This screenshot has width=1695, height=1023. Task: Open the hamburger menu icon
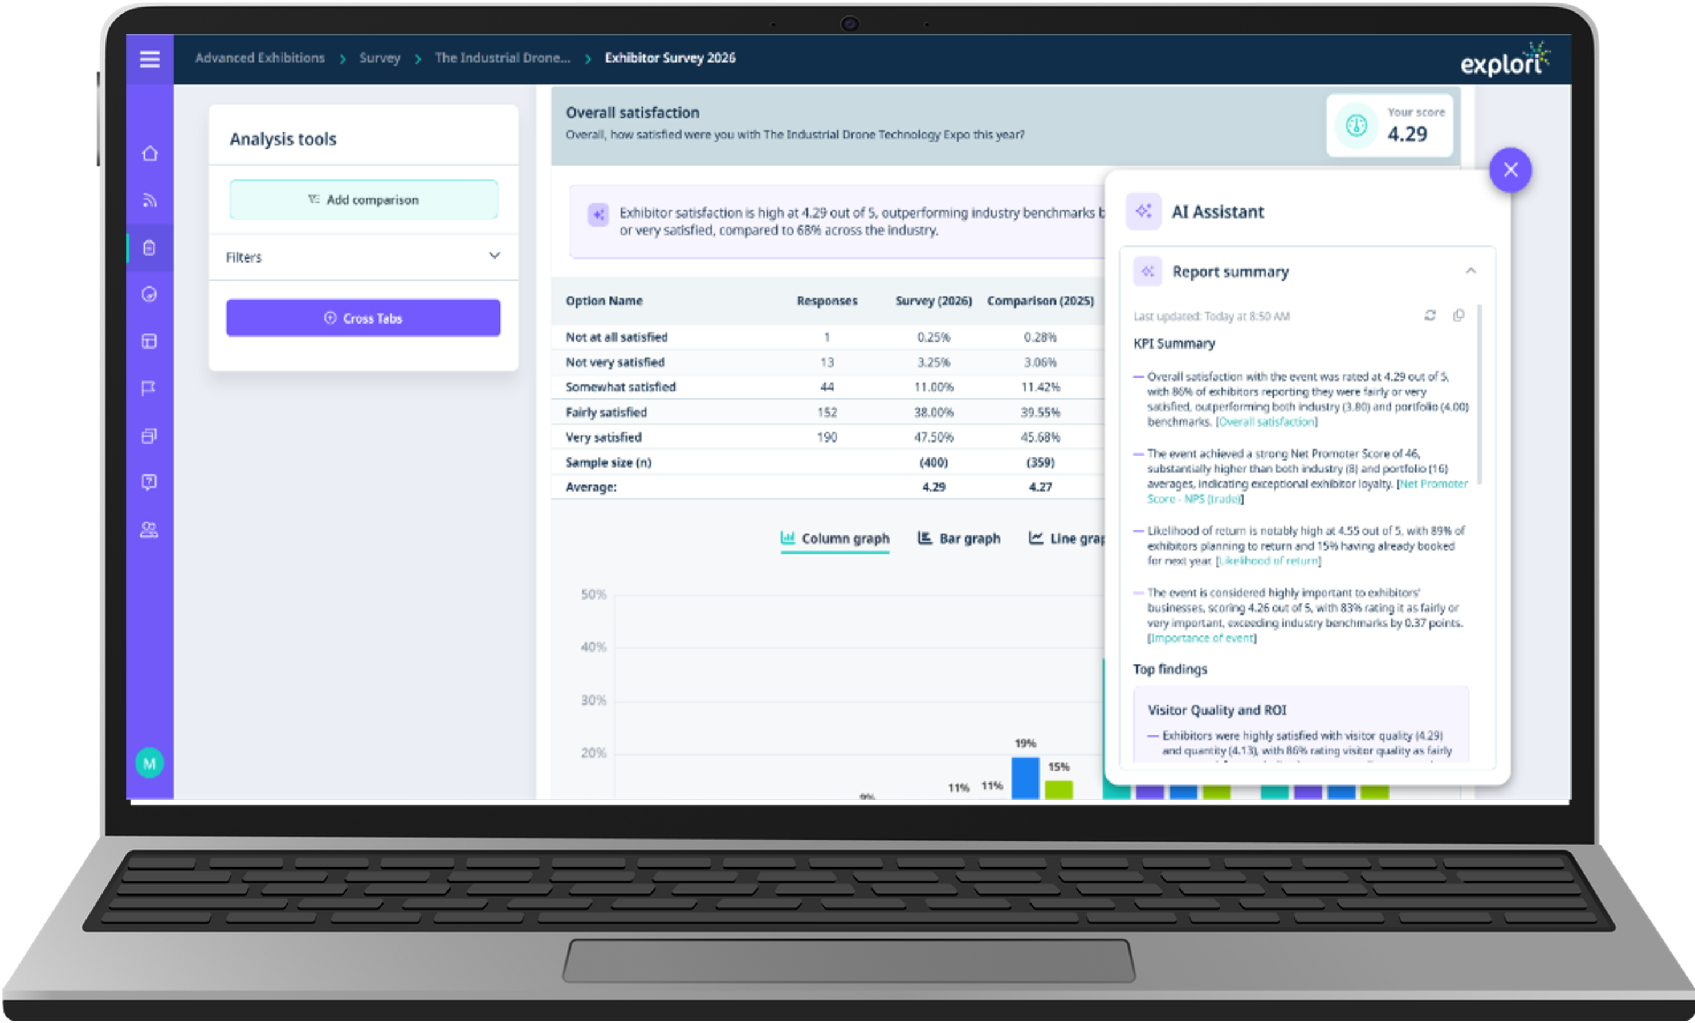click(x=149, y=59)
